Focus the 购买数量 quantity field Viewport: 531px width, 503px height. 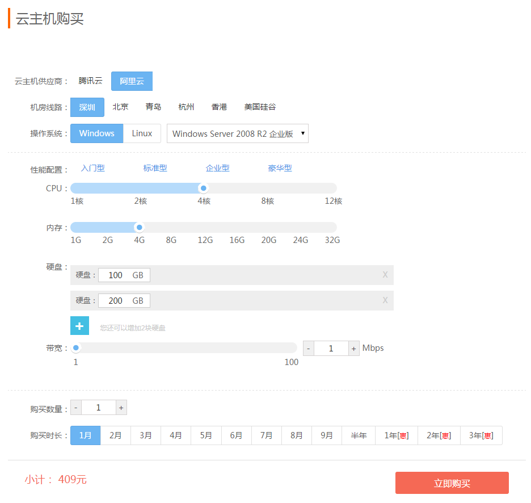tap(99, 408)
